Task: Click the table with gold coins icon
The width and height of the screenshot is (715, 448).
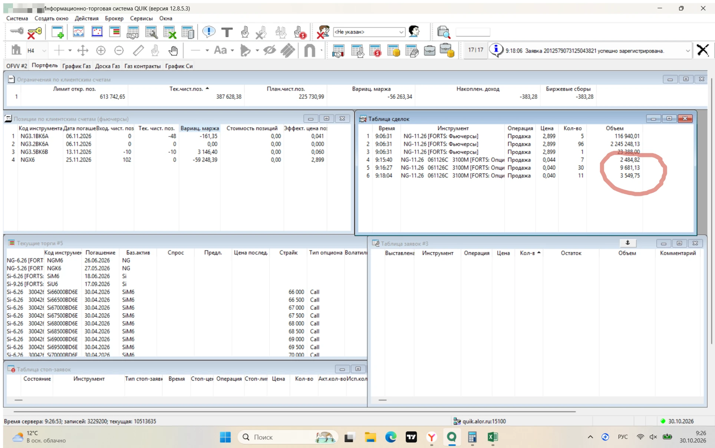Action: pyautogui.click(x=393, y=50)
